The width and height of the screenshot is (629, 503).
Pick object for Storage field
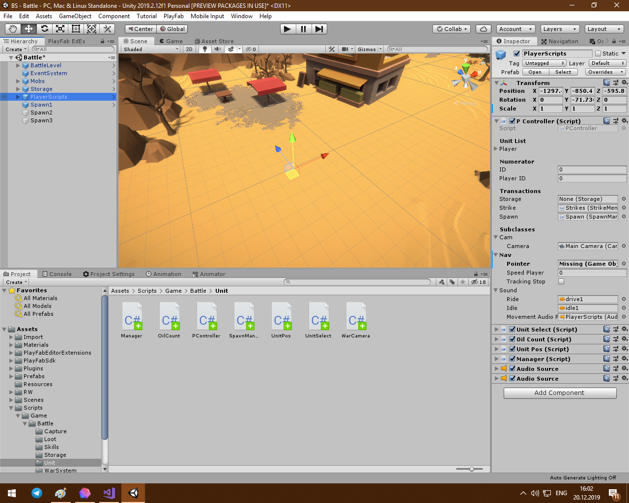click(624, 199)
